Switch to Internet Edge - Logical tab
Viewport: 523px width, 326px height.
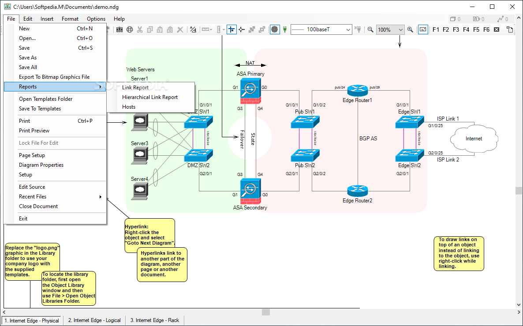click(x=94, y=320)
